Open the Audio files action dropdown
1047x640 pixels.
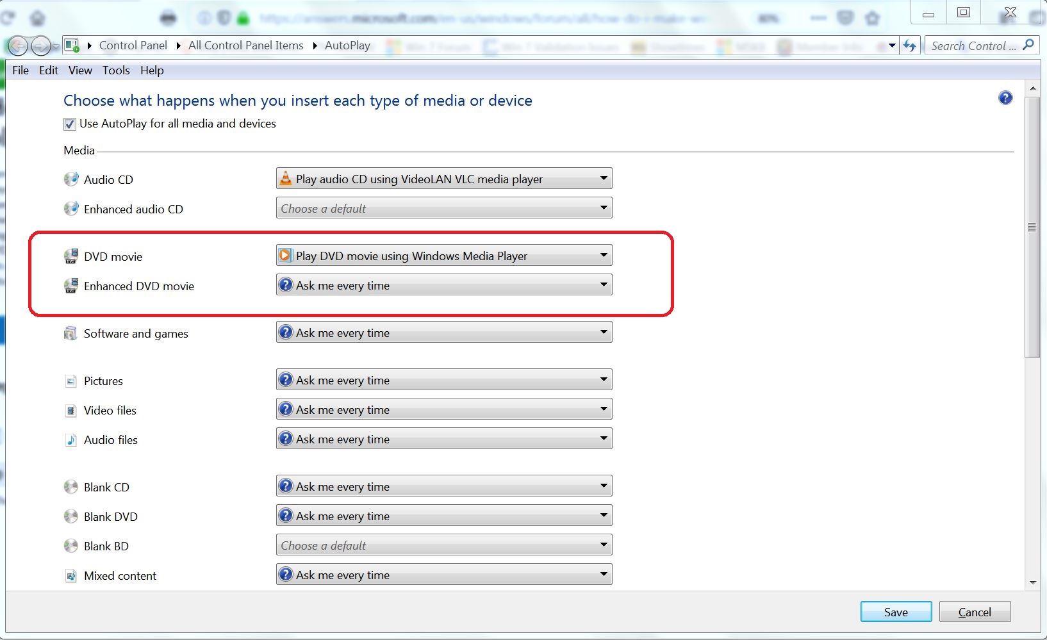click(444, 439)
